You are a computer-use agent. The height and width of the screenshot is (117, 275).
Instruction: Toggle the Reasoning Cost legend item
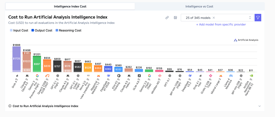tap(68, 30)
